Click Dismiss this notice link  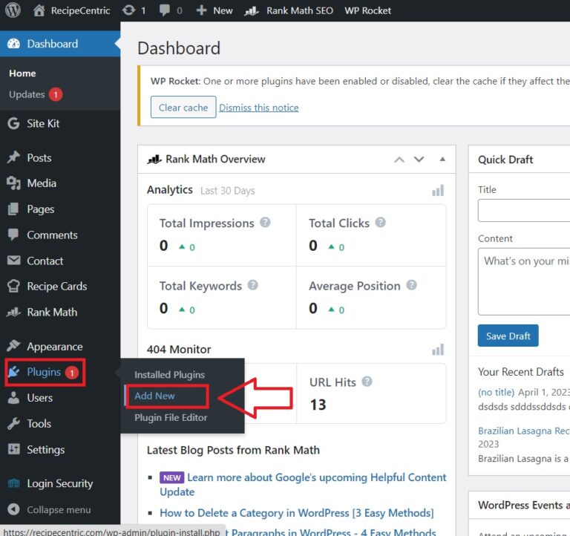pyautogui.click(x=259, y=108)
